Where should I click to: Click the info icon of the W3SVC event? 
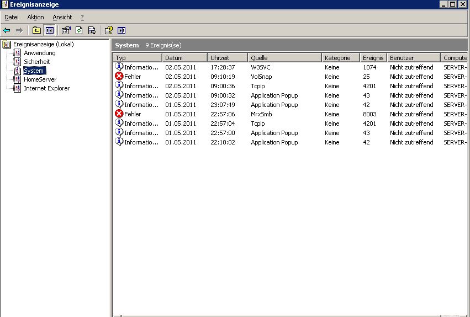coord(119,67)
